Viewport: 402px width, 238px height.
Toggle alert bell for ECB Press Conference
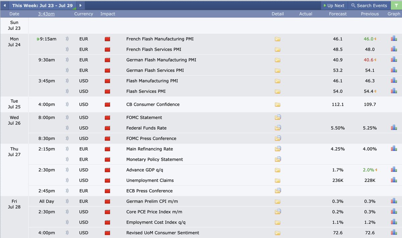pos(67,191)
